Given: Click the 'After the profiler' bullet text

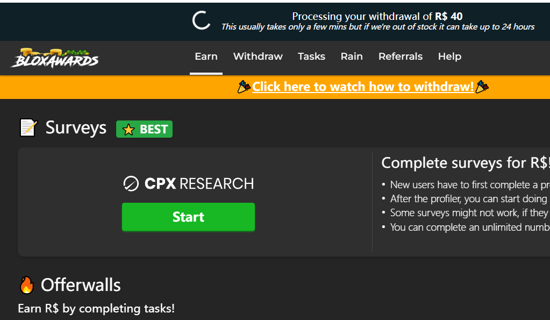Looking at the screenshot, I should (x=469, y=199).
